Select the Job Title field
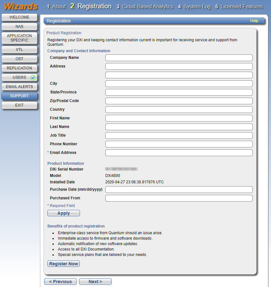Viewport: 271px width, 287px height. pos(179,135)
